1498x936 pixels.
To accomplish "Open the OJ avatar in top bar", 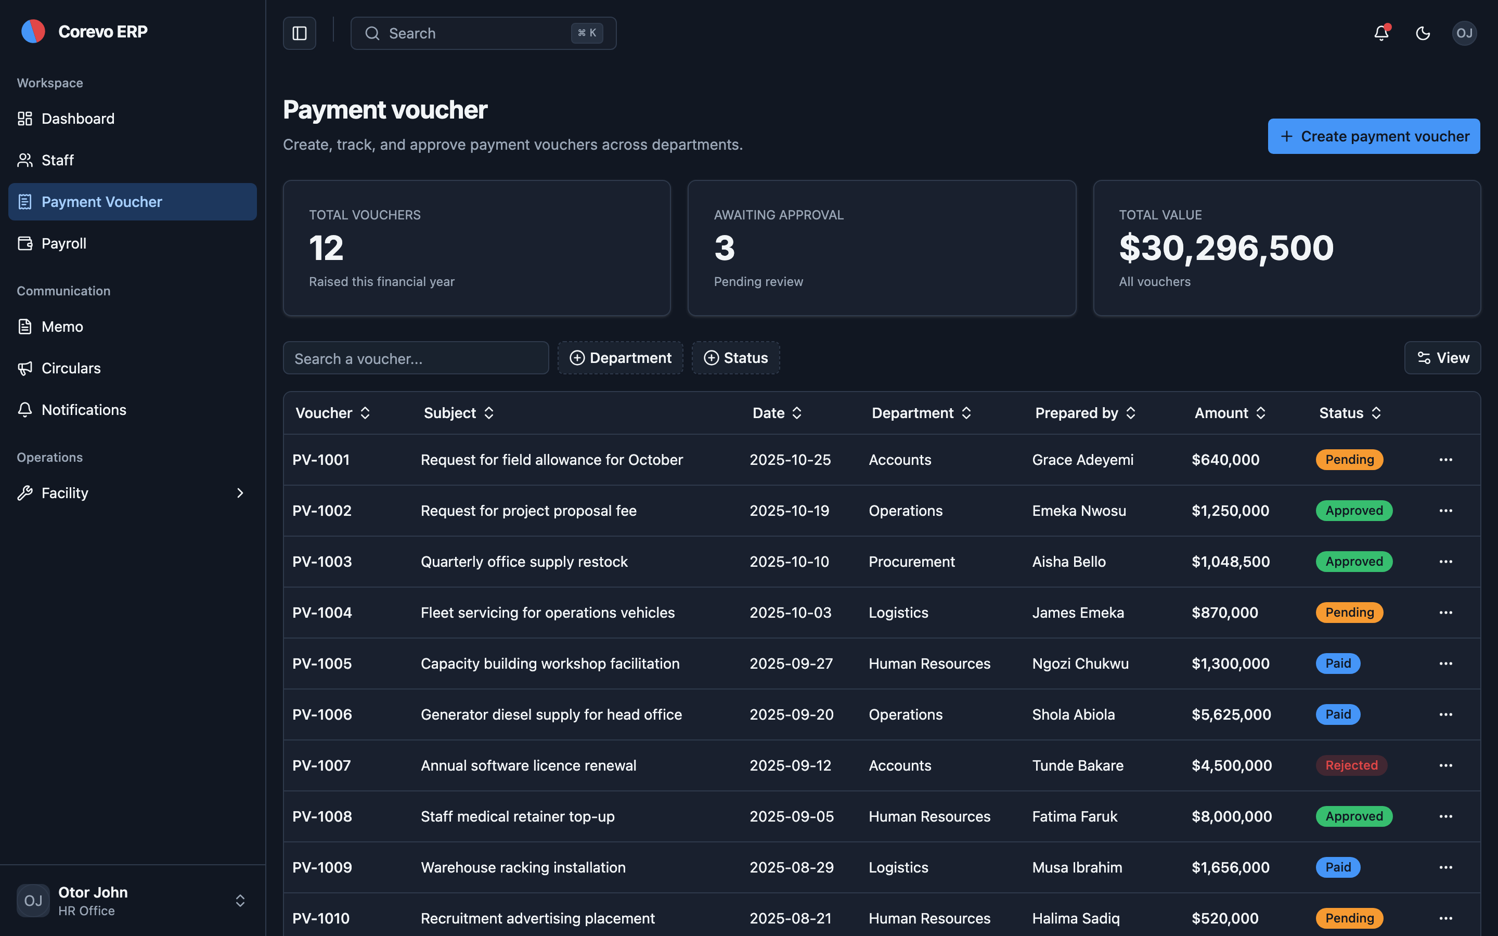I will coord(1465,33).
